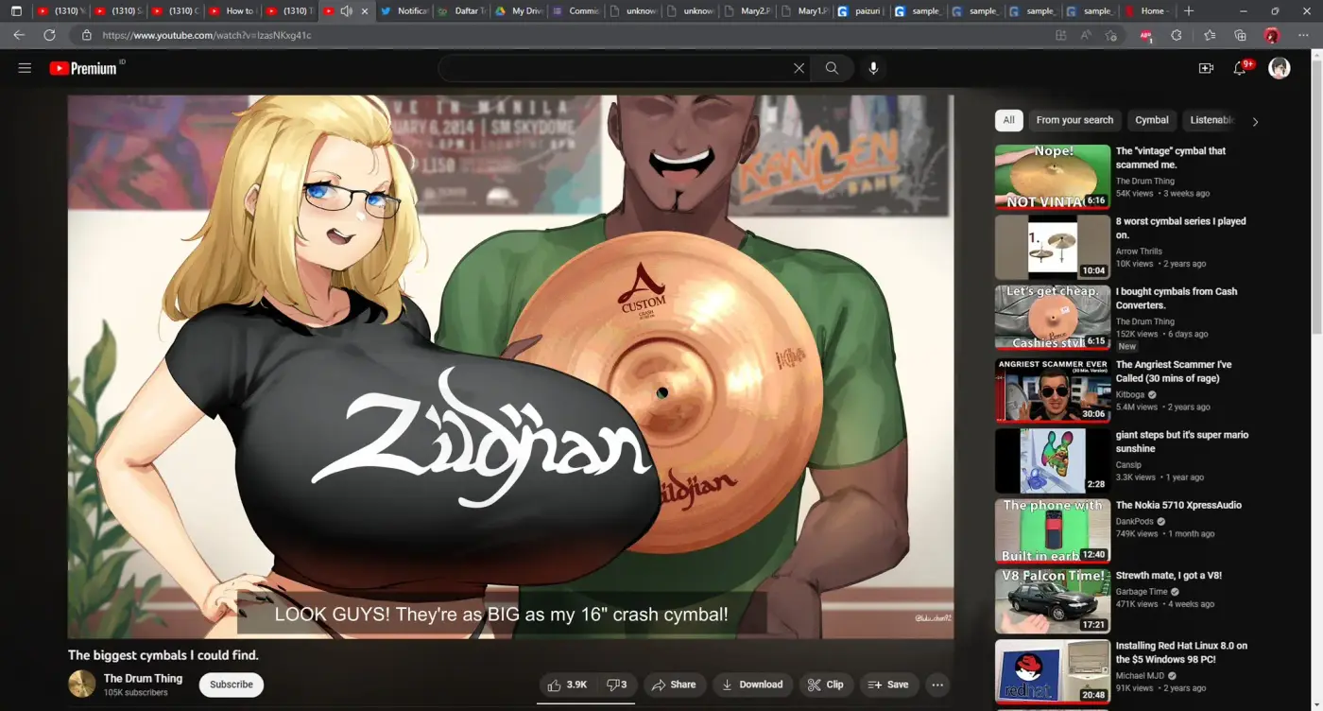Start voice search with the microphone icon

point(873,68)
